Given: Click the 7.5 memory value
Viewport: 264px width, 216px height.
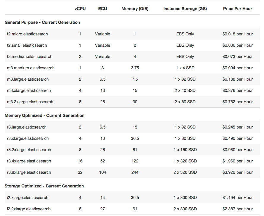Looking at the screenshot, I should coord(135,79).
